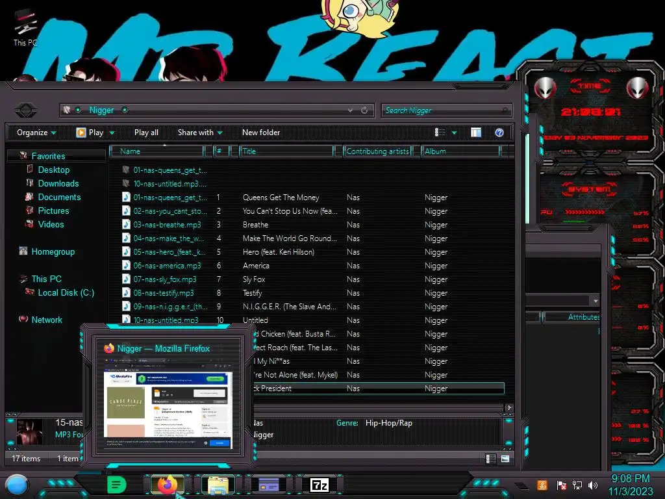The height and width of the screenshot is (499, 665).
Task: Sort by the Title column header
Action: coord(286,151)
